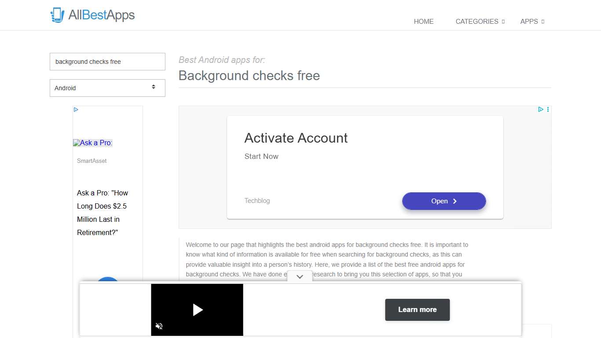Image resolution: width=601 pixels, height=338 pixels.
Task: Click the muted speaker icon on the video
Action: 159,326
